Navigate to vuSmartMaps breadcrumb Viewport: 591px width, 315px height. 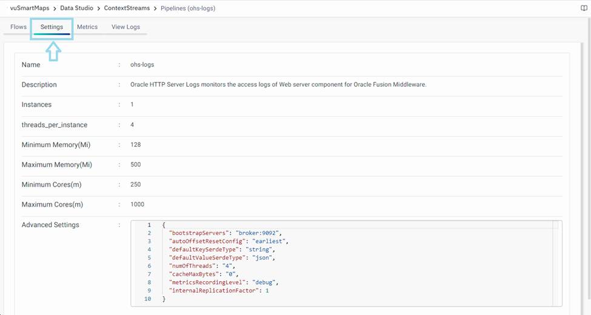30,8
